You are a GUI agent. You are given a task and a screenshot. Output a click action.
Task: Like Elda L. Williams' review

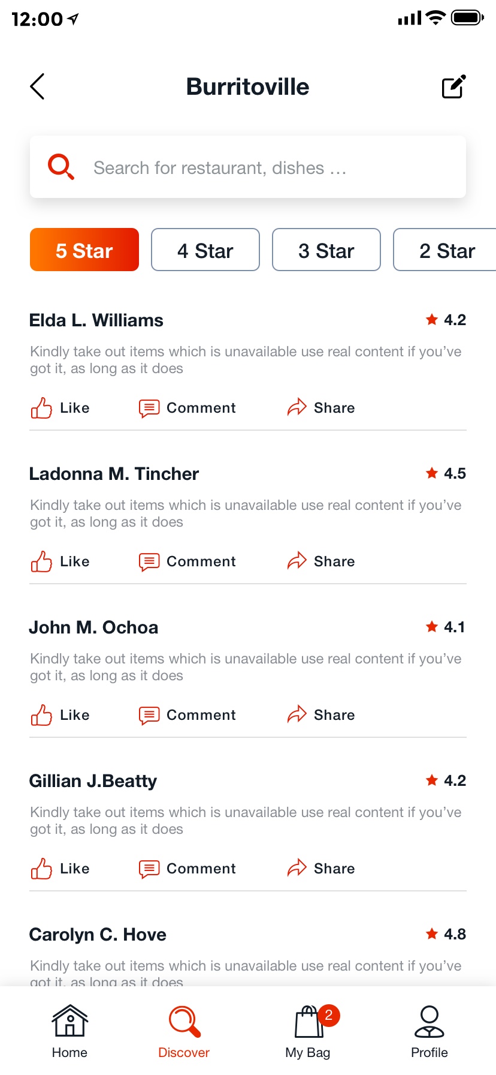click(x=60, y=408)
